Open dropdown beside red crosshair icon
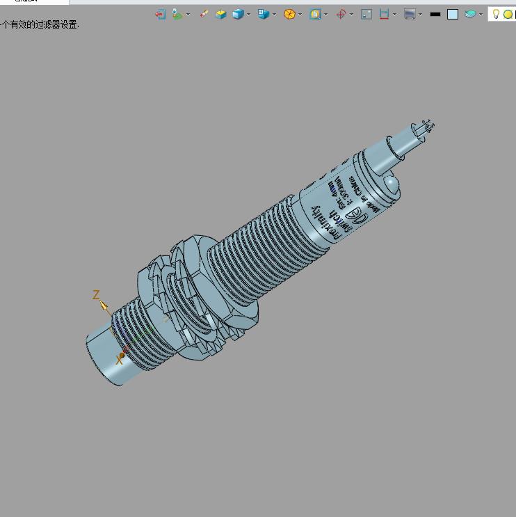The image size is (516, 517). click(x=351, y=15)
